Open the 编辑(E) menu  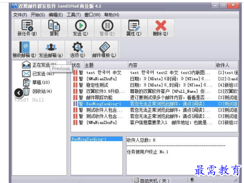tap(56, 15)
